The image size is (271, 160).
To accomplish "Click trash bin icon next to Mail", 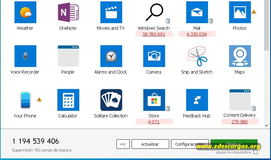I will (211, 21).
